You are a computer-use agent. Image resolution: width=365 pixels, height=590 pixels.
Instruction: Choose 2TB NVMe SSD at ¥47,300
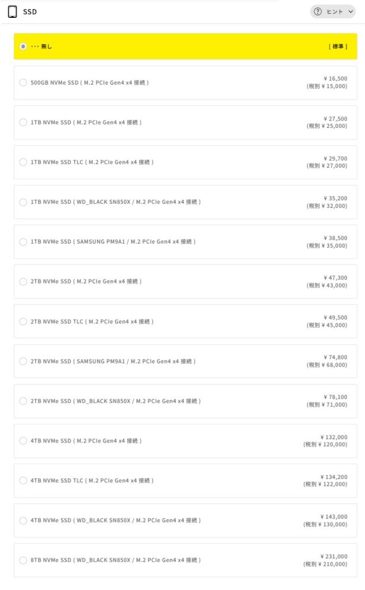tap(23, 281)
